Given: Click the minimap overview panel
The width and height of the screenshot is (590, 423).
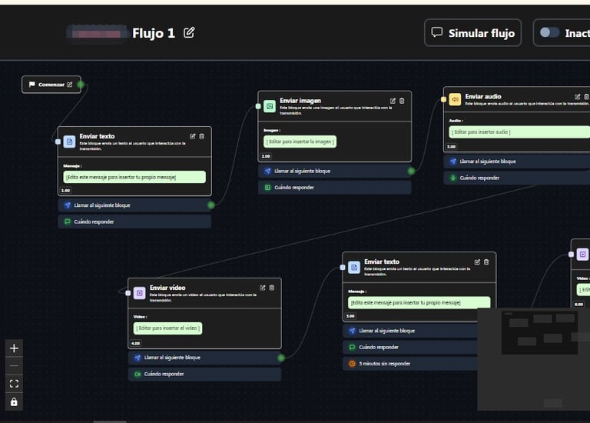Looking at the screenshot, I should click(x=534, y=359).
